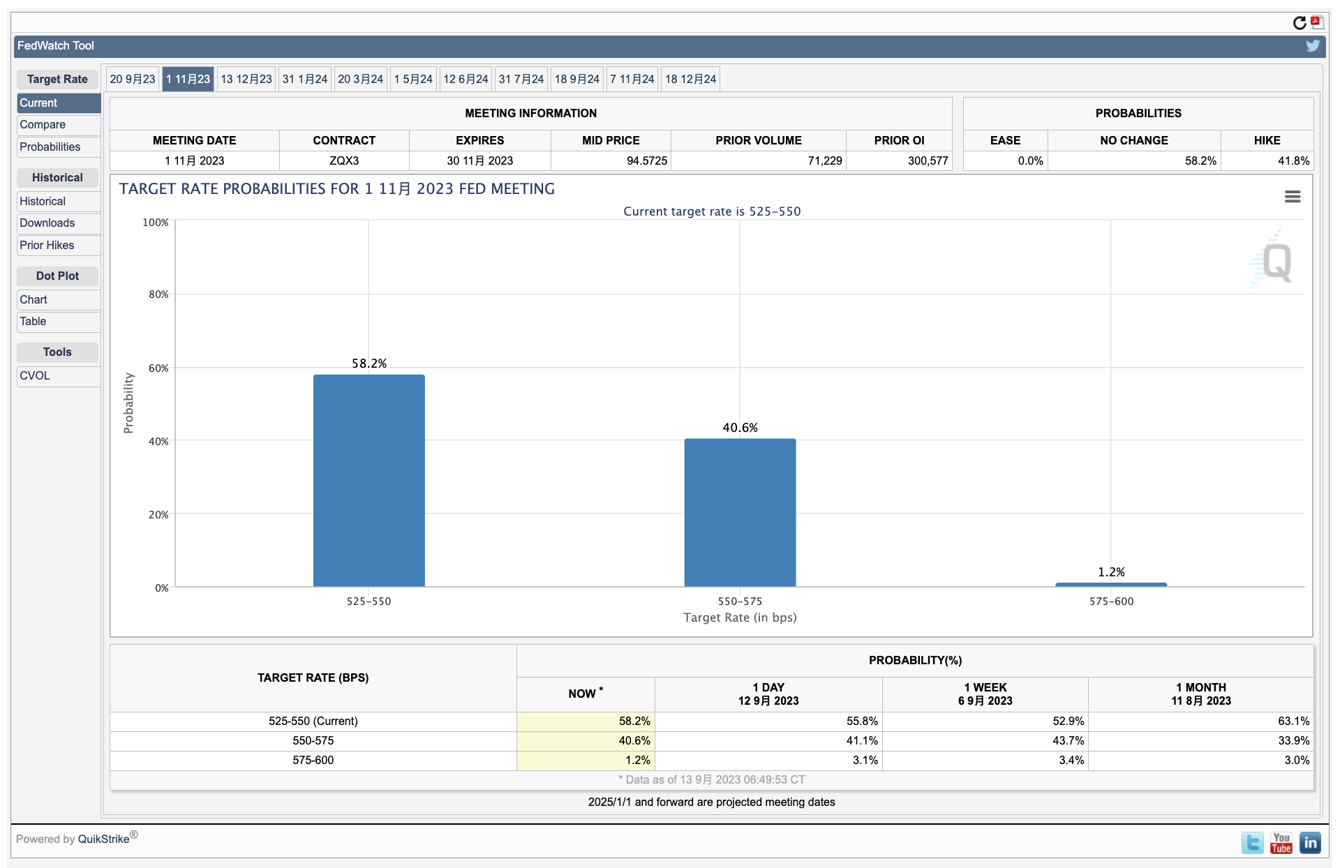Viewport: 1340px width, 868px height.
Task: Switch to the 13 12月23 meeting tab
Action: pyautogui.click(x=246, y=80)
